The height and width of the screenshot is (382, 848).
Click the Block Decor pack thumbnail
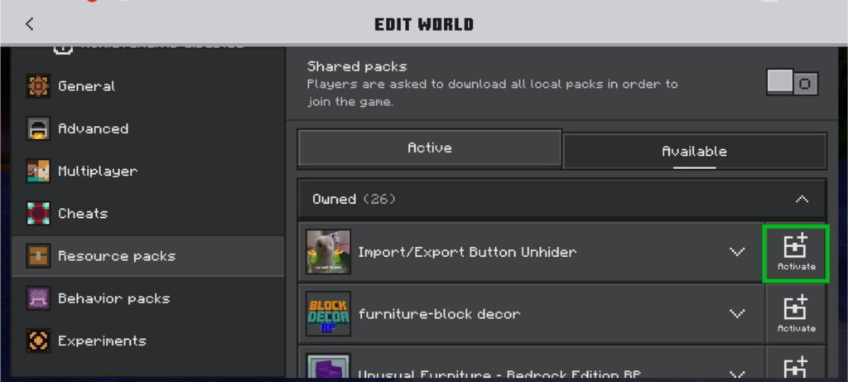[328, 314]
